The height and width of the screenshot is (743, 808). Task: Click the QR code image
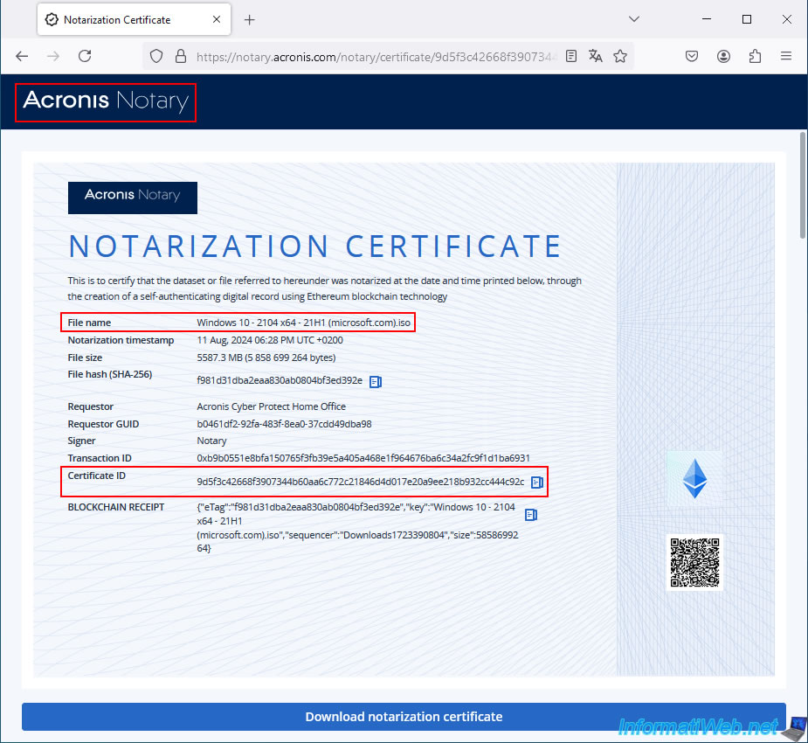(x=694, y=563)
